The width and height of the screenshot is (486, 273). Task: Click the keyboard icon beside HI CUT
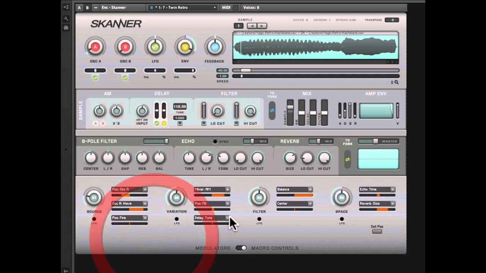pos(236,124)
